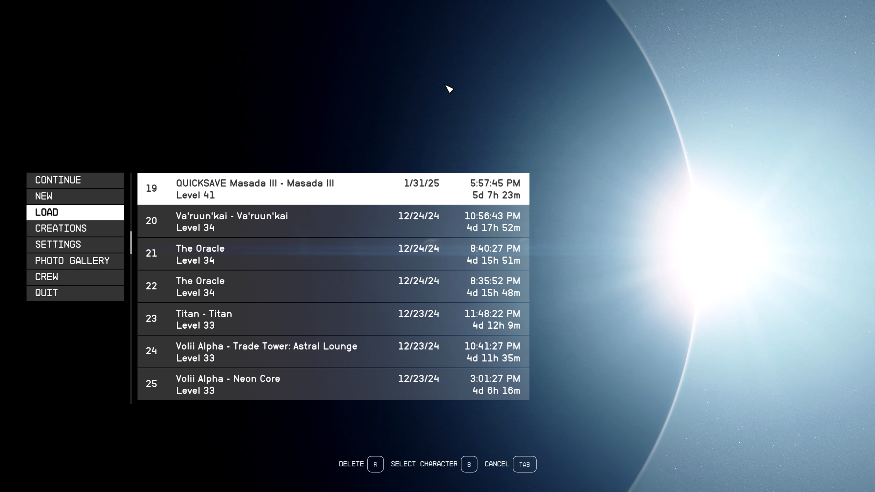Click the save list scrollbar thumb
Screen dimensions: 875x492
[131, 243]
